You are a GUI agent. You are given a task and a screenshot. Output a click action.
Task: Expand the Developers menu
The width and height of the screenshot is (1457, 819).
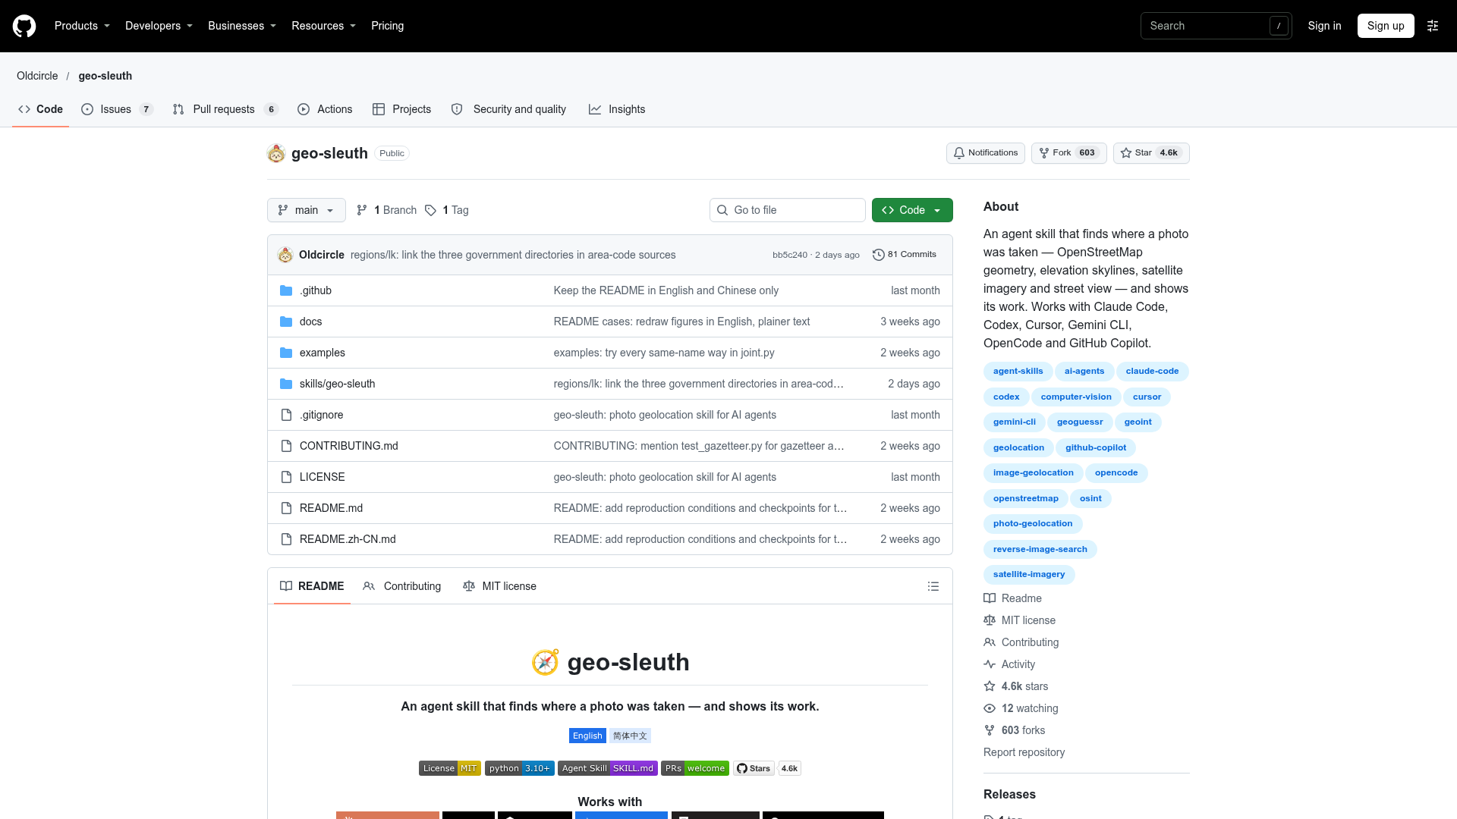pyautogui.click(x=159, y=26)
